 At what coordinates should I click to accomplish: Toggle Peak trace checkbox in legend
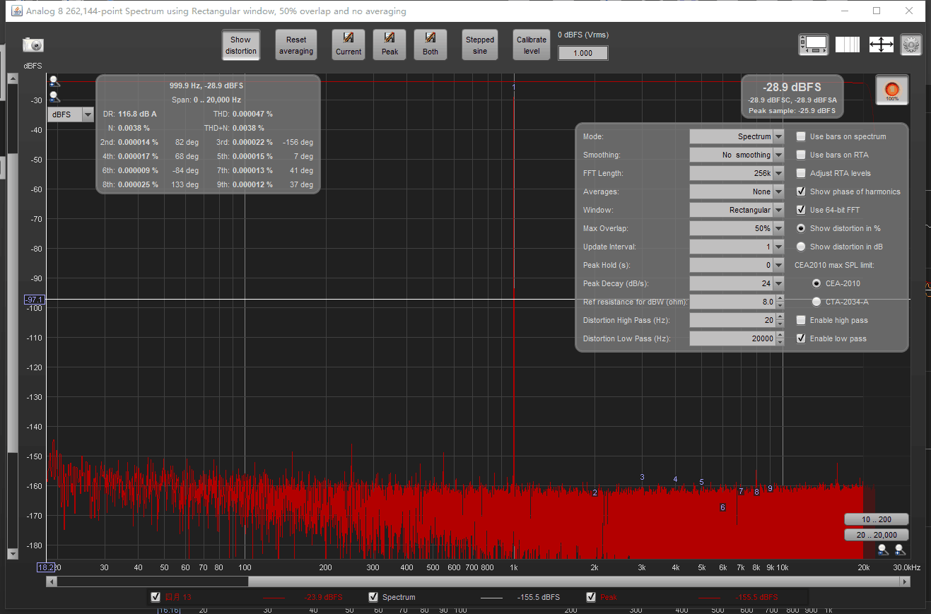[591, 597]
